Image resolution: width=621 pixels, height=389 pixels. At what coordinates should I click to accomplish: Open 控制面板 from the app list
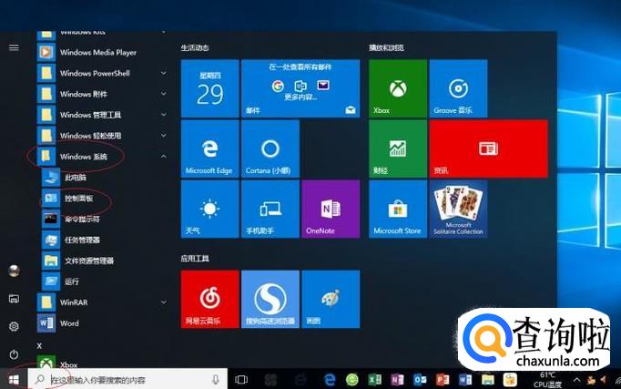[76, 198]
